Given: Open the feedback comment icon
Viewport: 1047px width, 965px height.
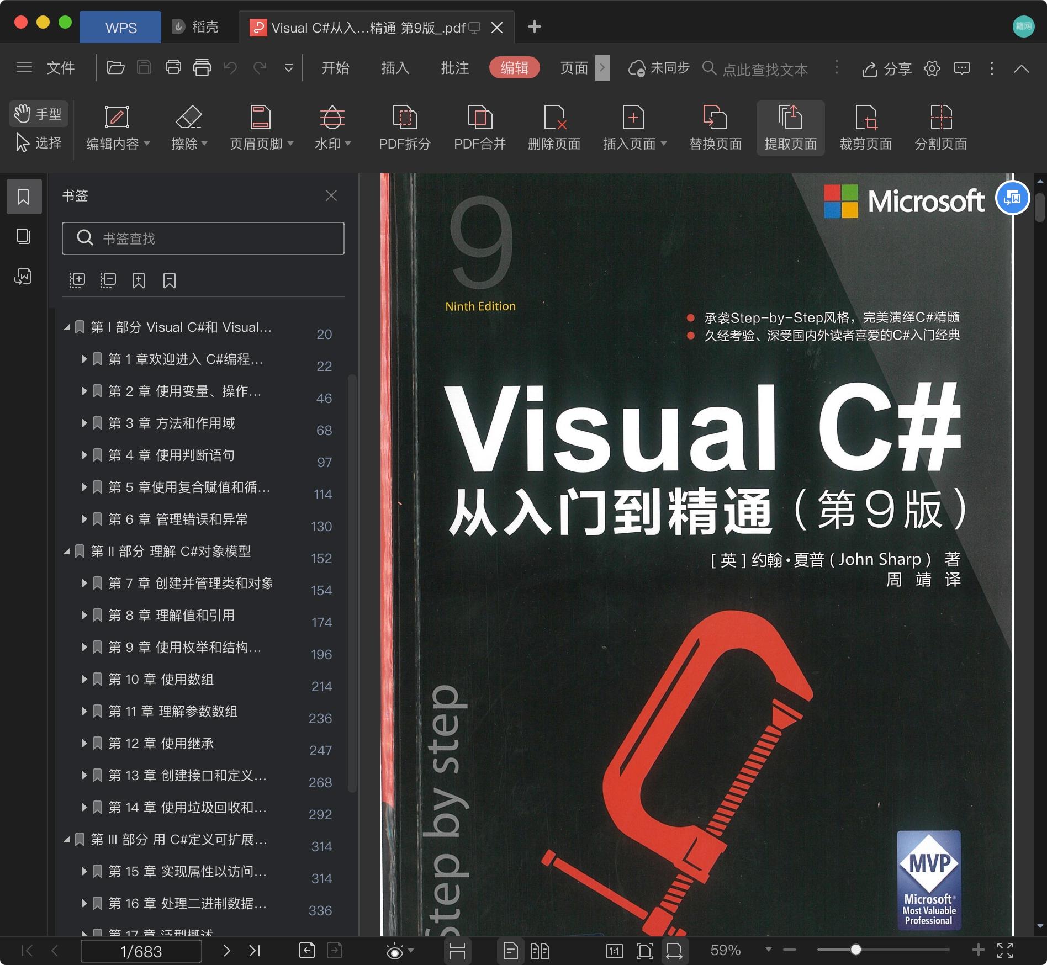Looking at the screenshot, I should tap(962, 68).
